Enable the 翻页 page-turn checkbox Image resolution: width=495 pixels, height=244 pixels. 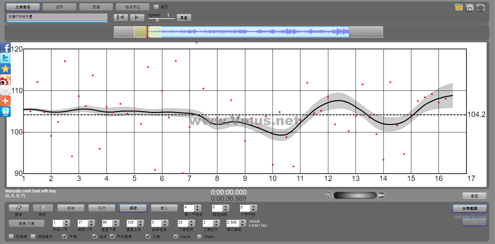point(156,7)
